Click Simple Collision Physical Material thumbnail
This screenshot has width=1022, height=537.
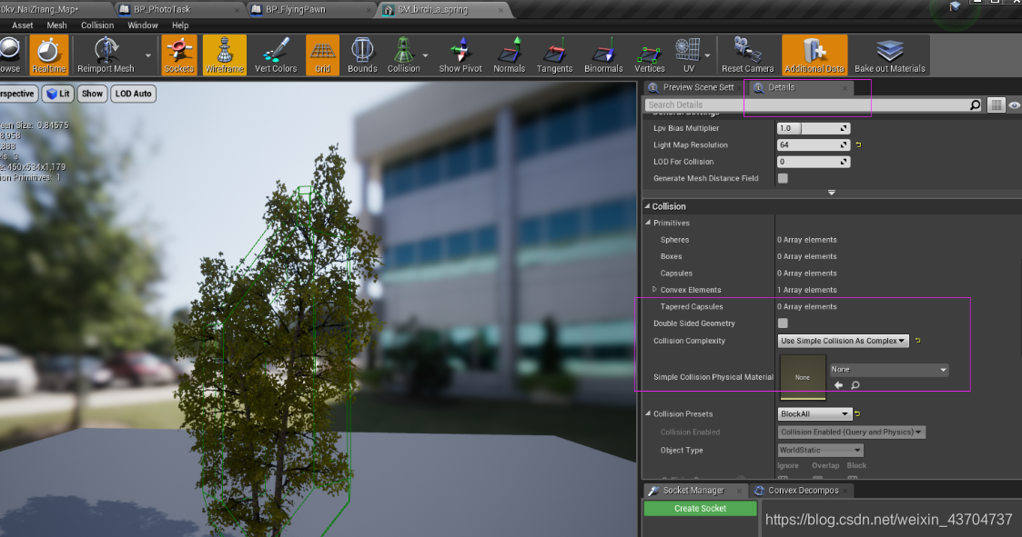click(x=803, y=377)
